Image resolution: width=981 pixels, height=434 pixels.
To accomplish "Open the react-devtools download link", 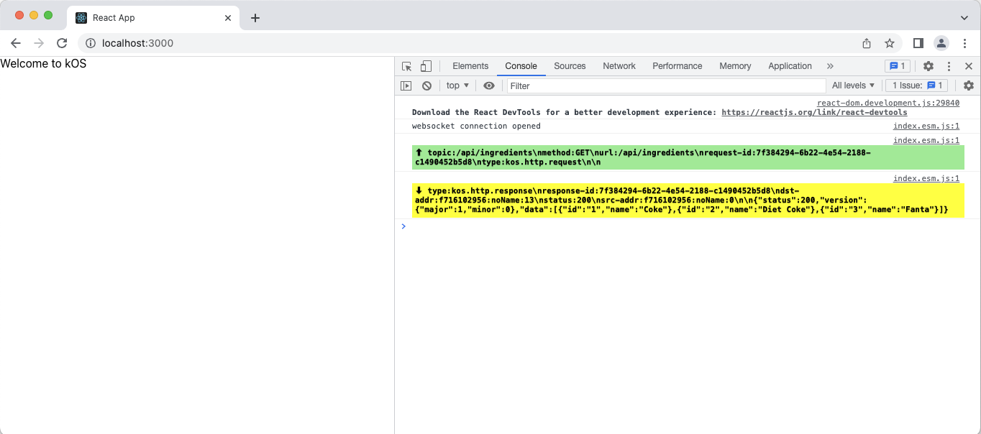I will coord(814,112).
